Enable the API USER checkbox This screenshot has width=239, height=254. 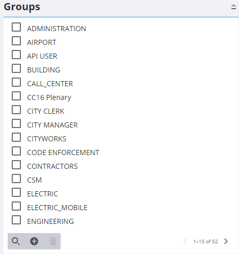coord(16,55)
